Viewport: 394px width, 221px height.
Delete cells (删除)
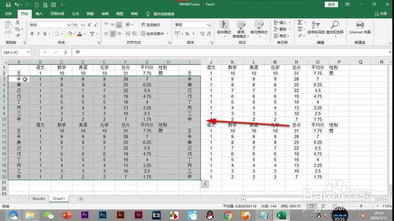pos(281,29)
